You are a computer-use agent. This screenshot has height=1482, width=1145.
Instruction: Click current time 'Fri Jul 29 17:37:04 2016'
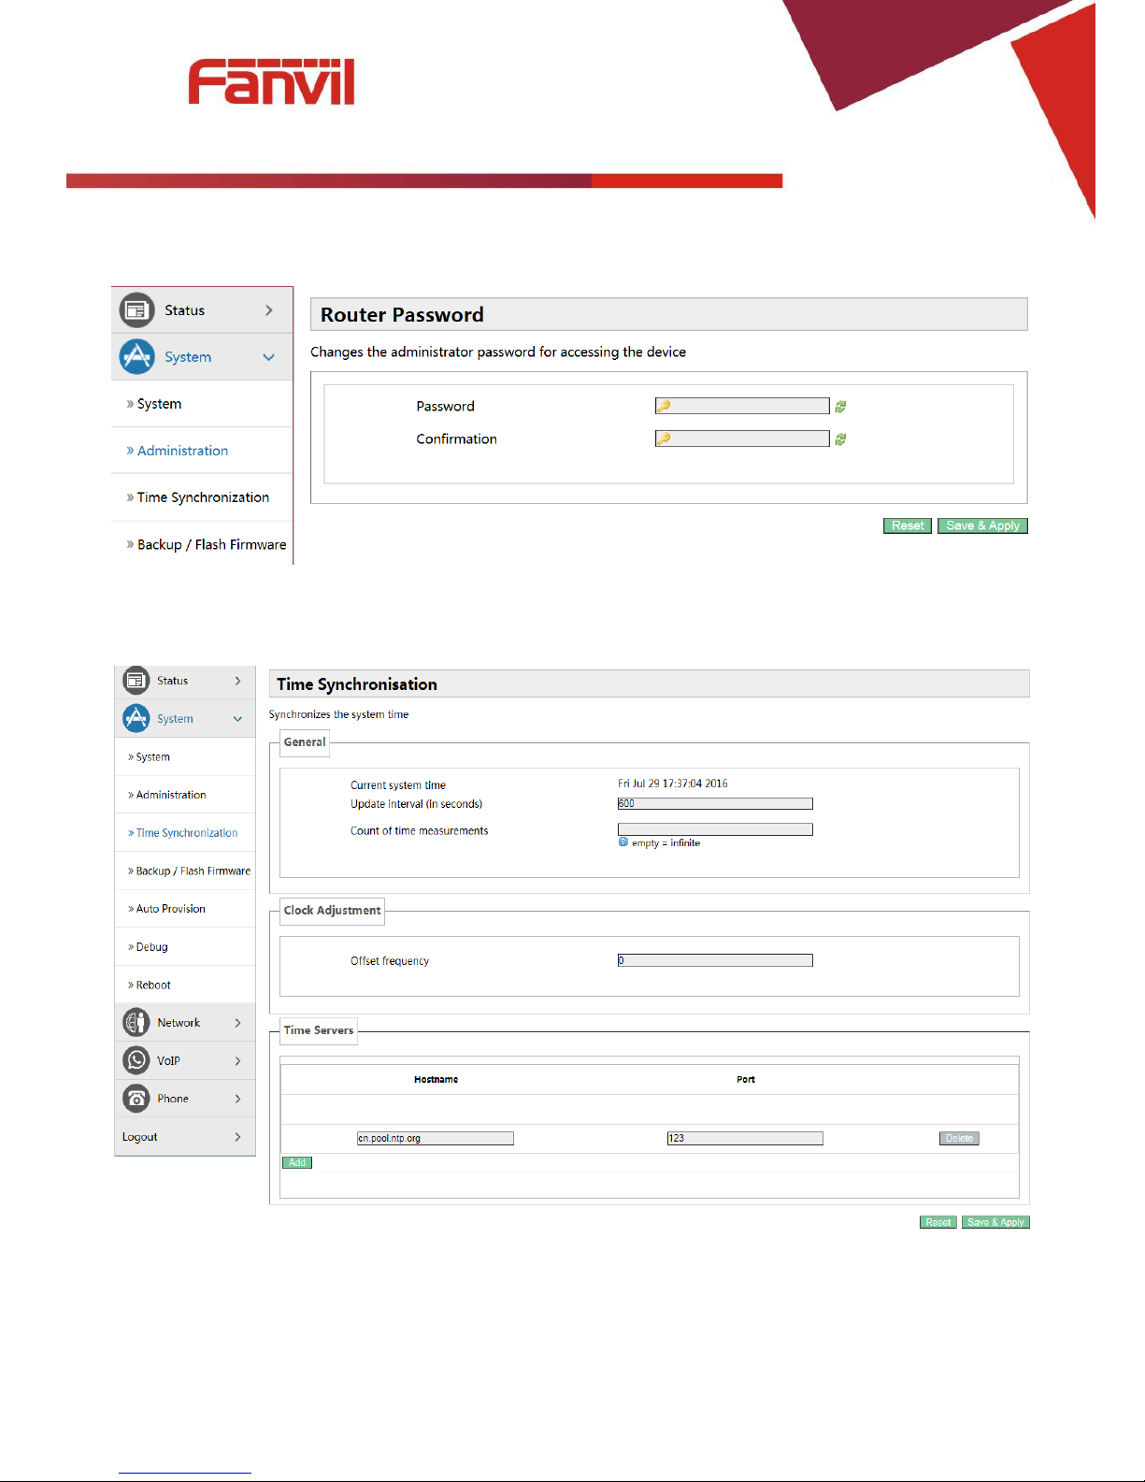(x=673, y=784)
